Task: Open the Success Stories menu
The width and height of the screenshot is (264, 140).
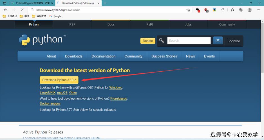Action: tap(164, 56)
